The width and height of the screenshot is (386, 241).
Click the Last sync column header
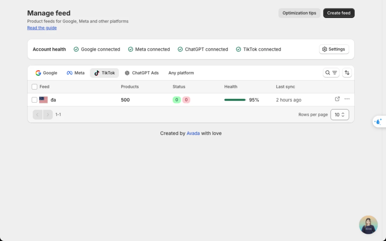tap(285, 87)
